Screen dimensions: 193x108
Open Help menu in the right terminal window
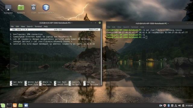142,27
